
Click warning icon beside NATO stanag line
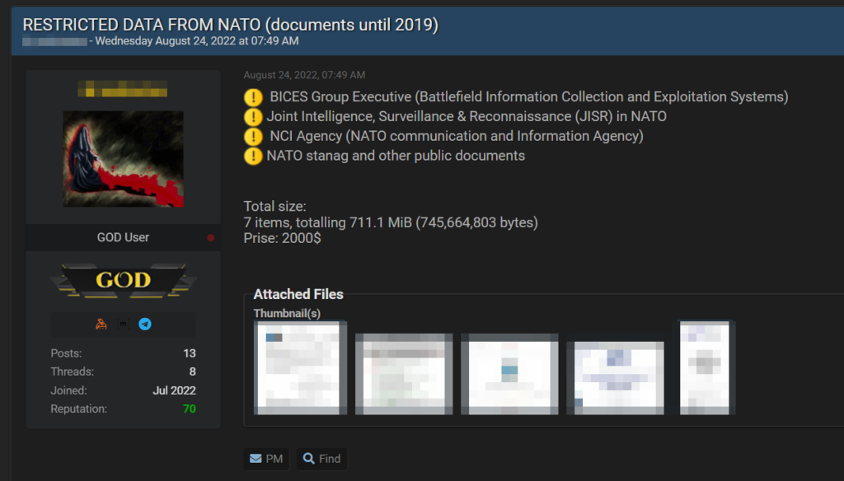pyautogui.click(x=253, y=156)
